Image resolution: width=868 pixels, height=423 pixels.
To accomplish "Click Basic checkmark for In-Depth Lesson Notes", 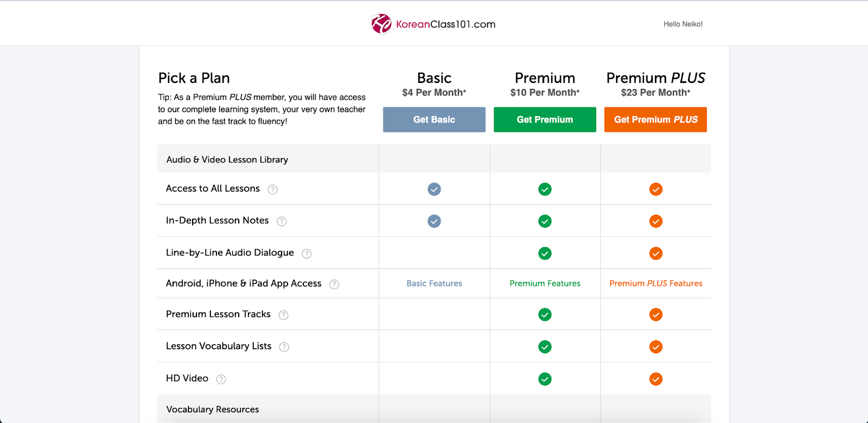I will point(434,221).
